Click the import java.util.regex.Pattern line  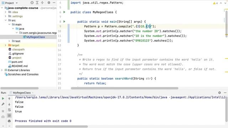coord(97,3)
